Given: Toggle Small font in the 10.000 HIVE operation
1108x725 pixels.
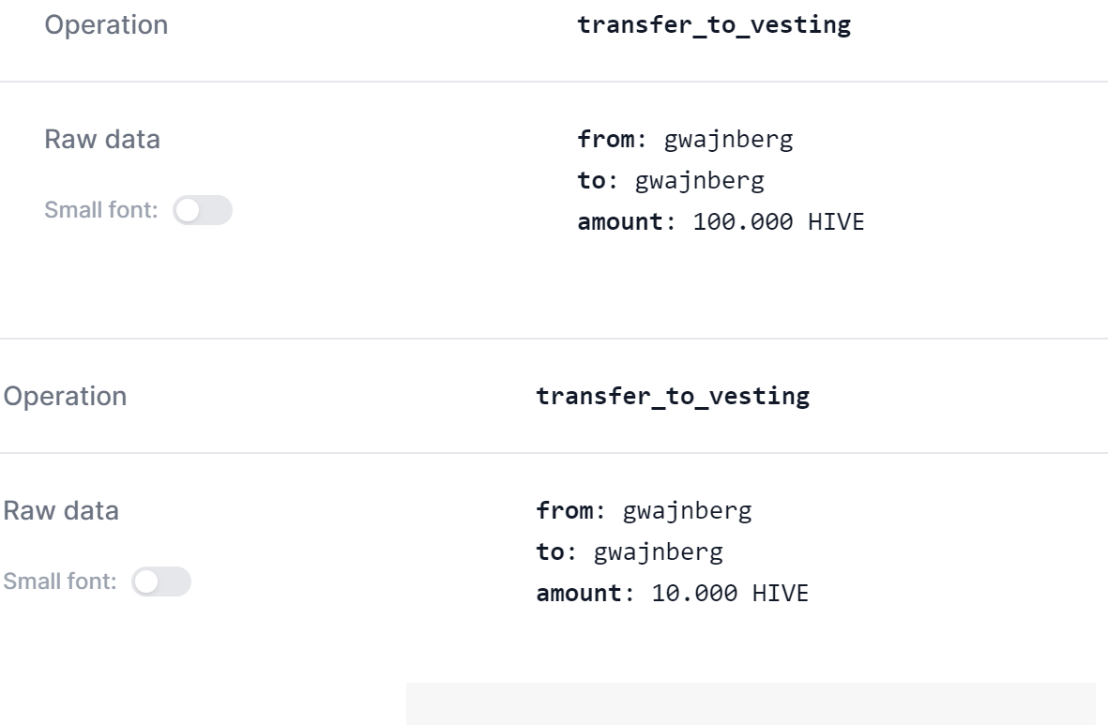Looking at the screenshot, I should [161, 582].
